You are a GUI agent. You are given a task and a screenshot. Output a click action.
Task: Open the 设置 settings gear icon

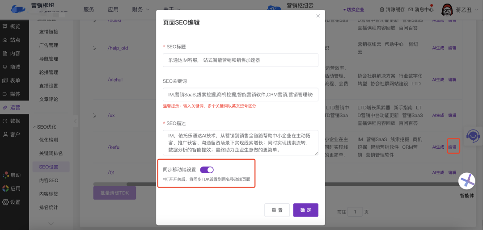point(5,202)
